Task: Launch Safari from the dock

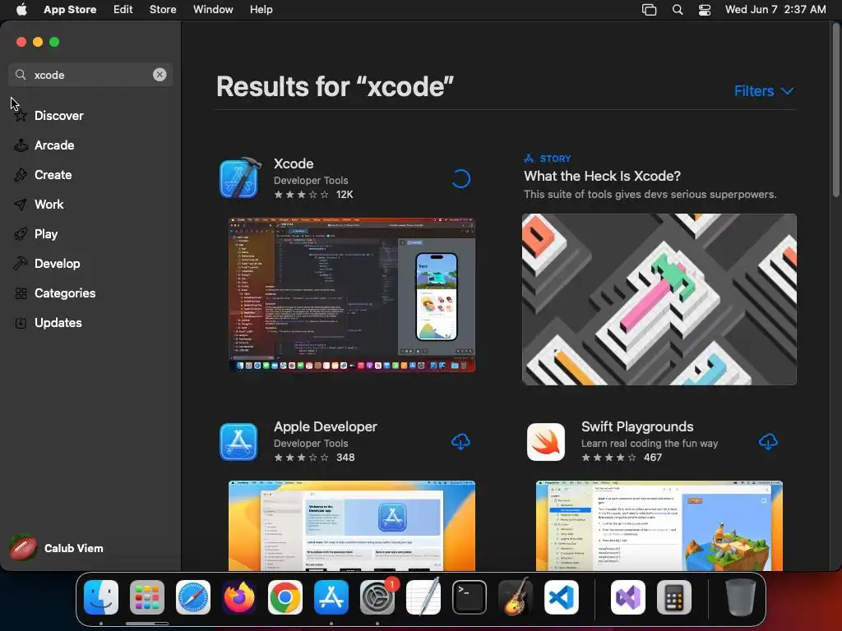Action: coord(192,597)
